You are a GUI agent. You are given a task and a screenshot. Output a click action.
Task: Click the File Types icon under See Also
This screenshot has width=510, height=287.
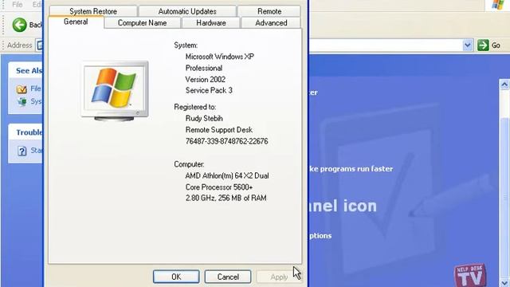22,88
